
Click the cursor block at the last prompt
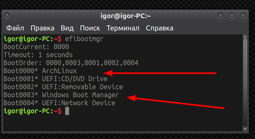(x=67, y=111)
